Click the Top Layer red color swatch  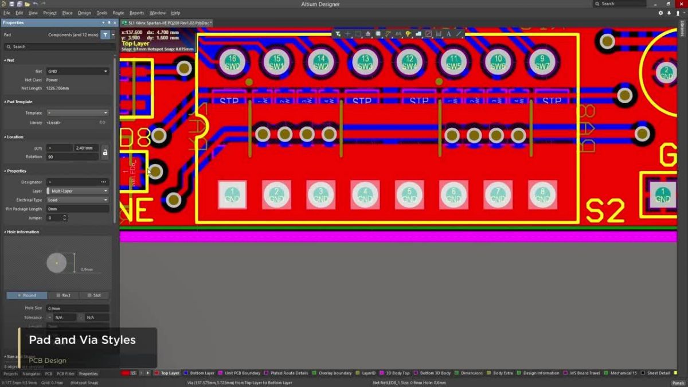(157, 373)
